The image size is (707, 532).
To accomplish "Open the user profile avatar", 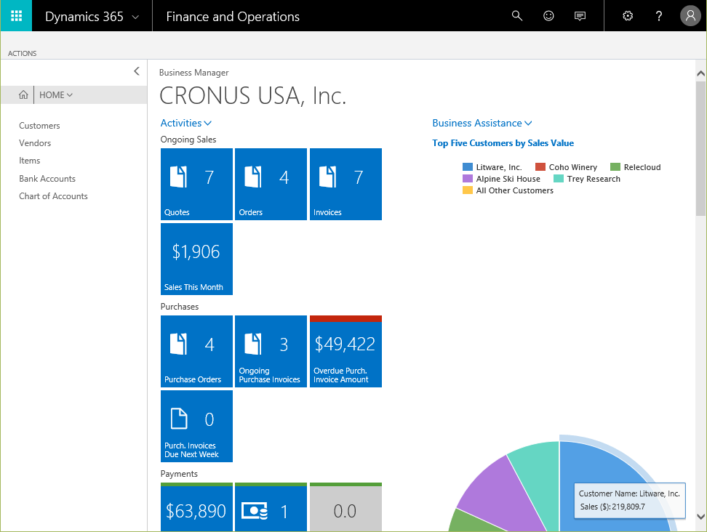I will click(x=690, y=16).
